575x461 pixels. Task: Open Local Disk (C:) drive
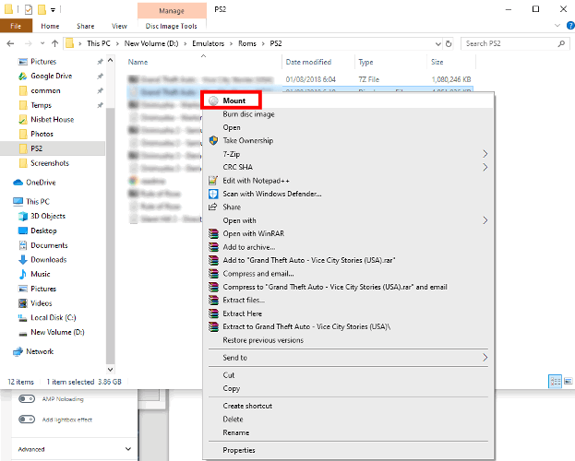(x=54, y=318)
